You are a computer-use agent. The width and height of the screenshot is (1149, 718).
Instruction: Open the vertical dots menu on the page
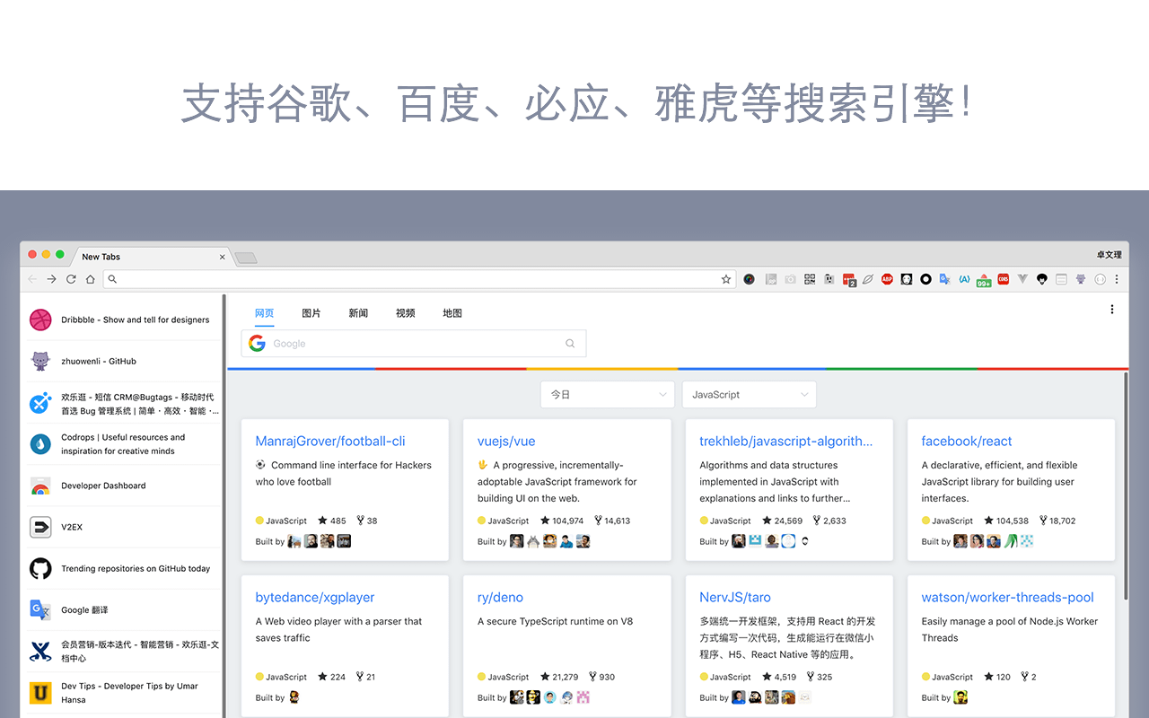[x=1112, y=309]
